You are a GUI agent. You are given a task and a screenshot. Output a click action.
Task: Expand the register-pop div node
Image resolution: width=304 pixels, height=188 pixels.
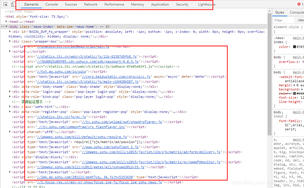click(x=10, y=111)
